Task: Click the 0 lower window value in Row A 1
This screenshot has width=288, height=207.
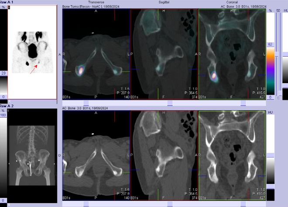Action: (x=3, y=97)
